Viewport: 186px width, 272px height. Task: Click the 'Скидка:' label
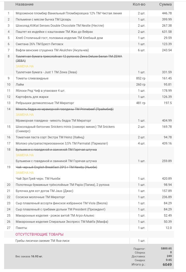(140, 260)
